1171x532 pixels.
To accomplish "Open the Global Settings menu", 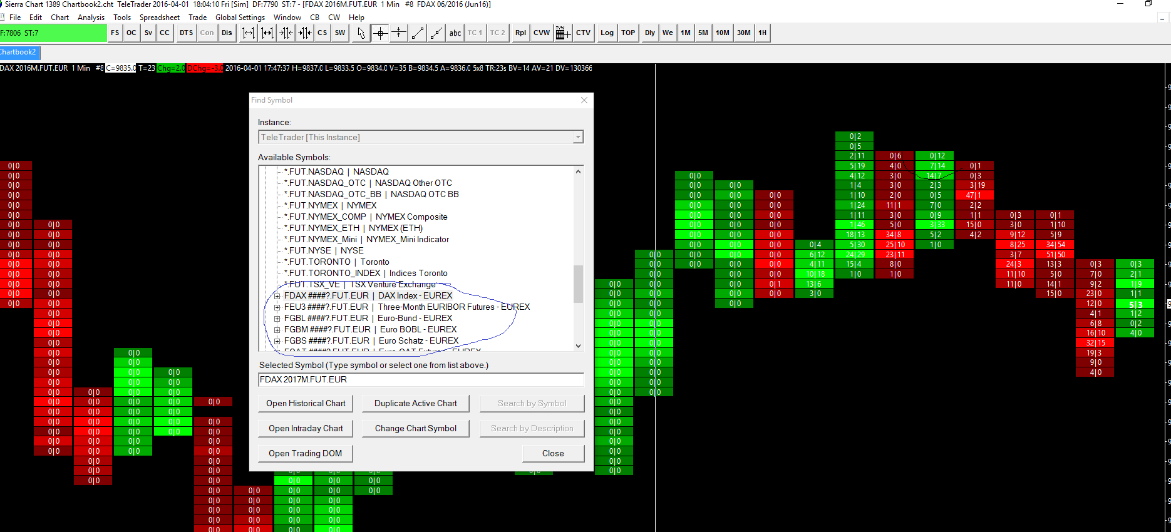I will 240,18.
